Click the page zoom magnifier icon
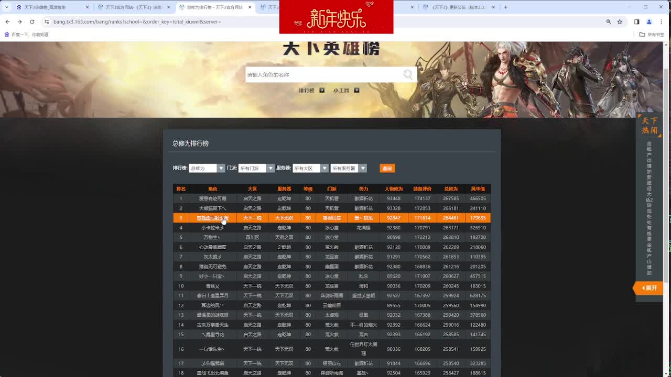 pyautogui.click(x=609, y=21)
